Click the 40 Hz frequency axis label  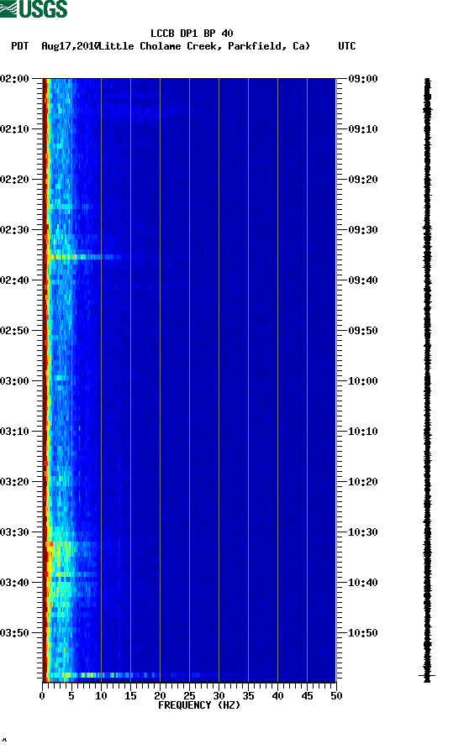point(277,696)
